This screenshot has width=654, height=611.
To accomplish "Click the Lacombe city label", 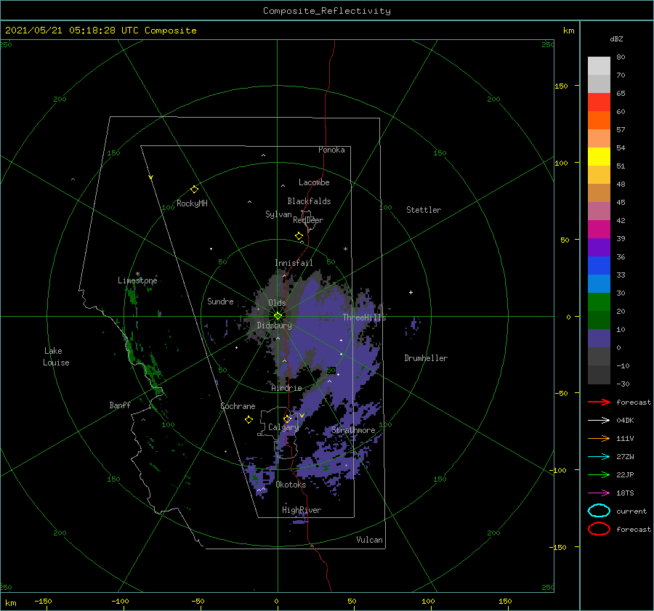I will [314, 182].
